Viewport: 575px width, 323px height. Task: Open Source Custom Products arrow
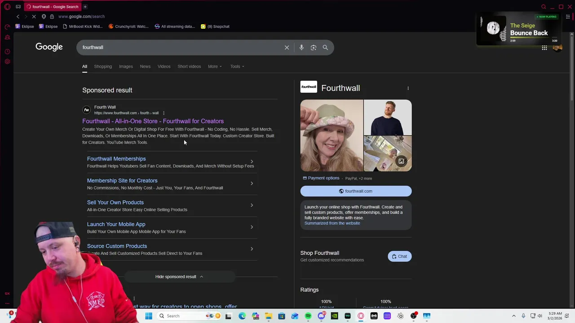(x=252, y=249)
